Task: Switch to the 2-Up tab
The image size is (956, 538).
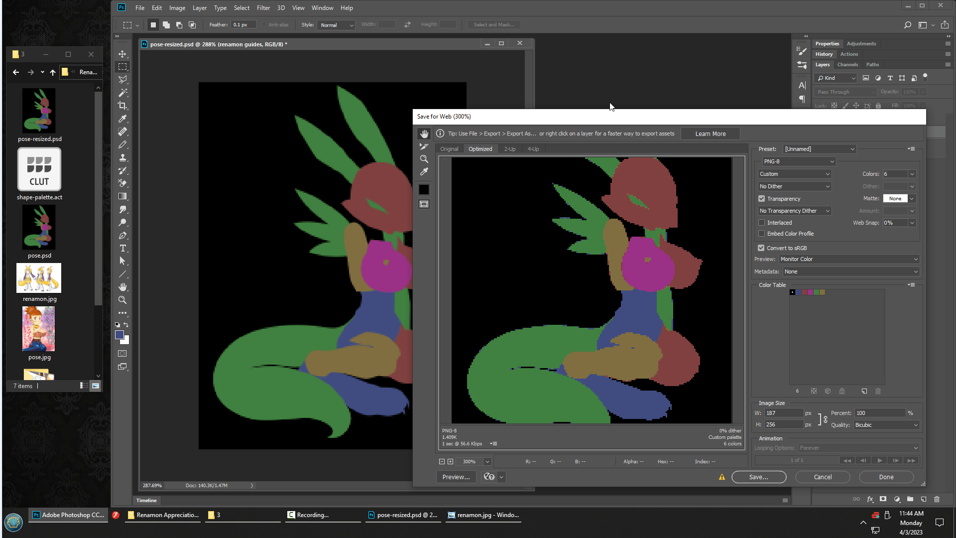Action: pyautogui.click(x=509, y=149)
